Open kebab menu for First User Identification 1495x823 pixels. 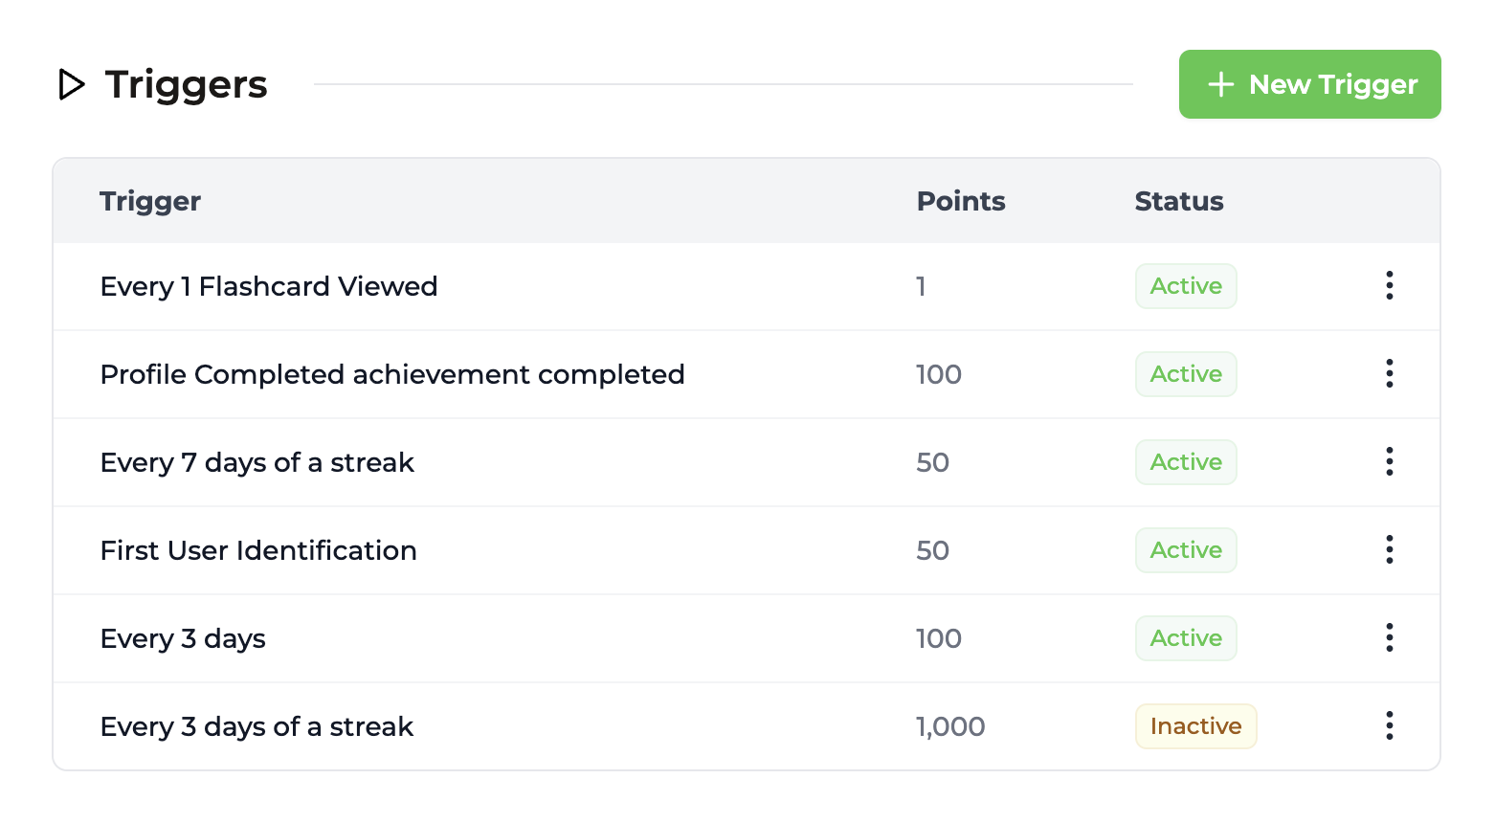pyautogui.click(x=1389, y=550)
